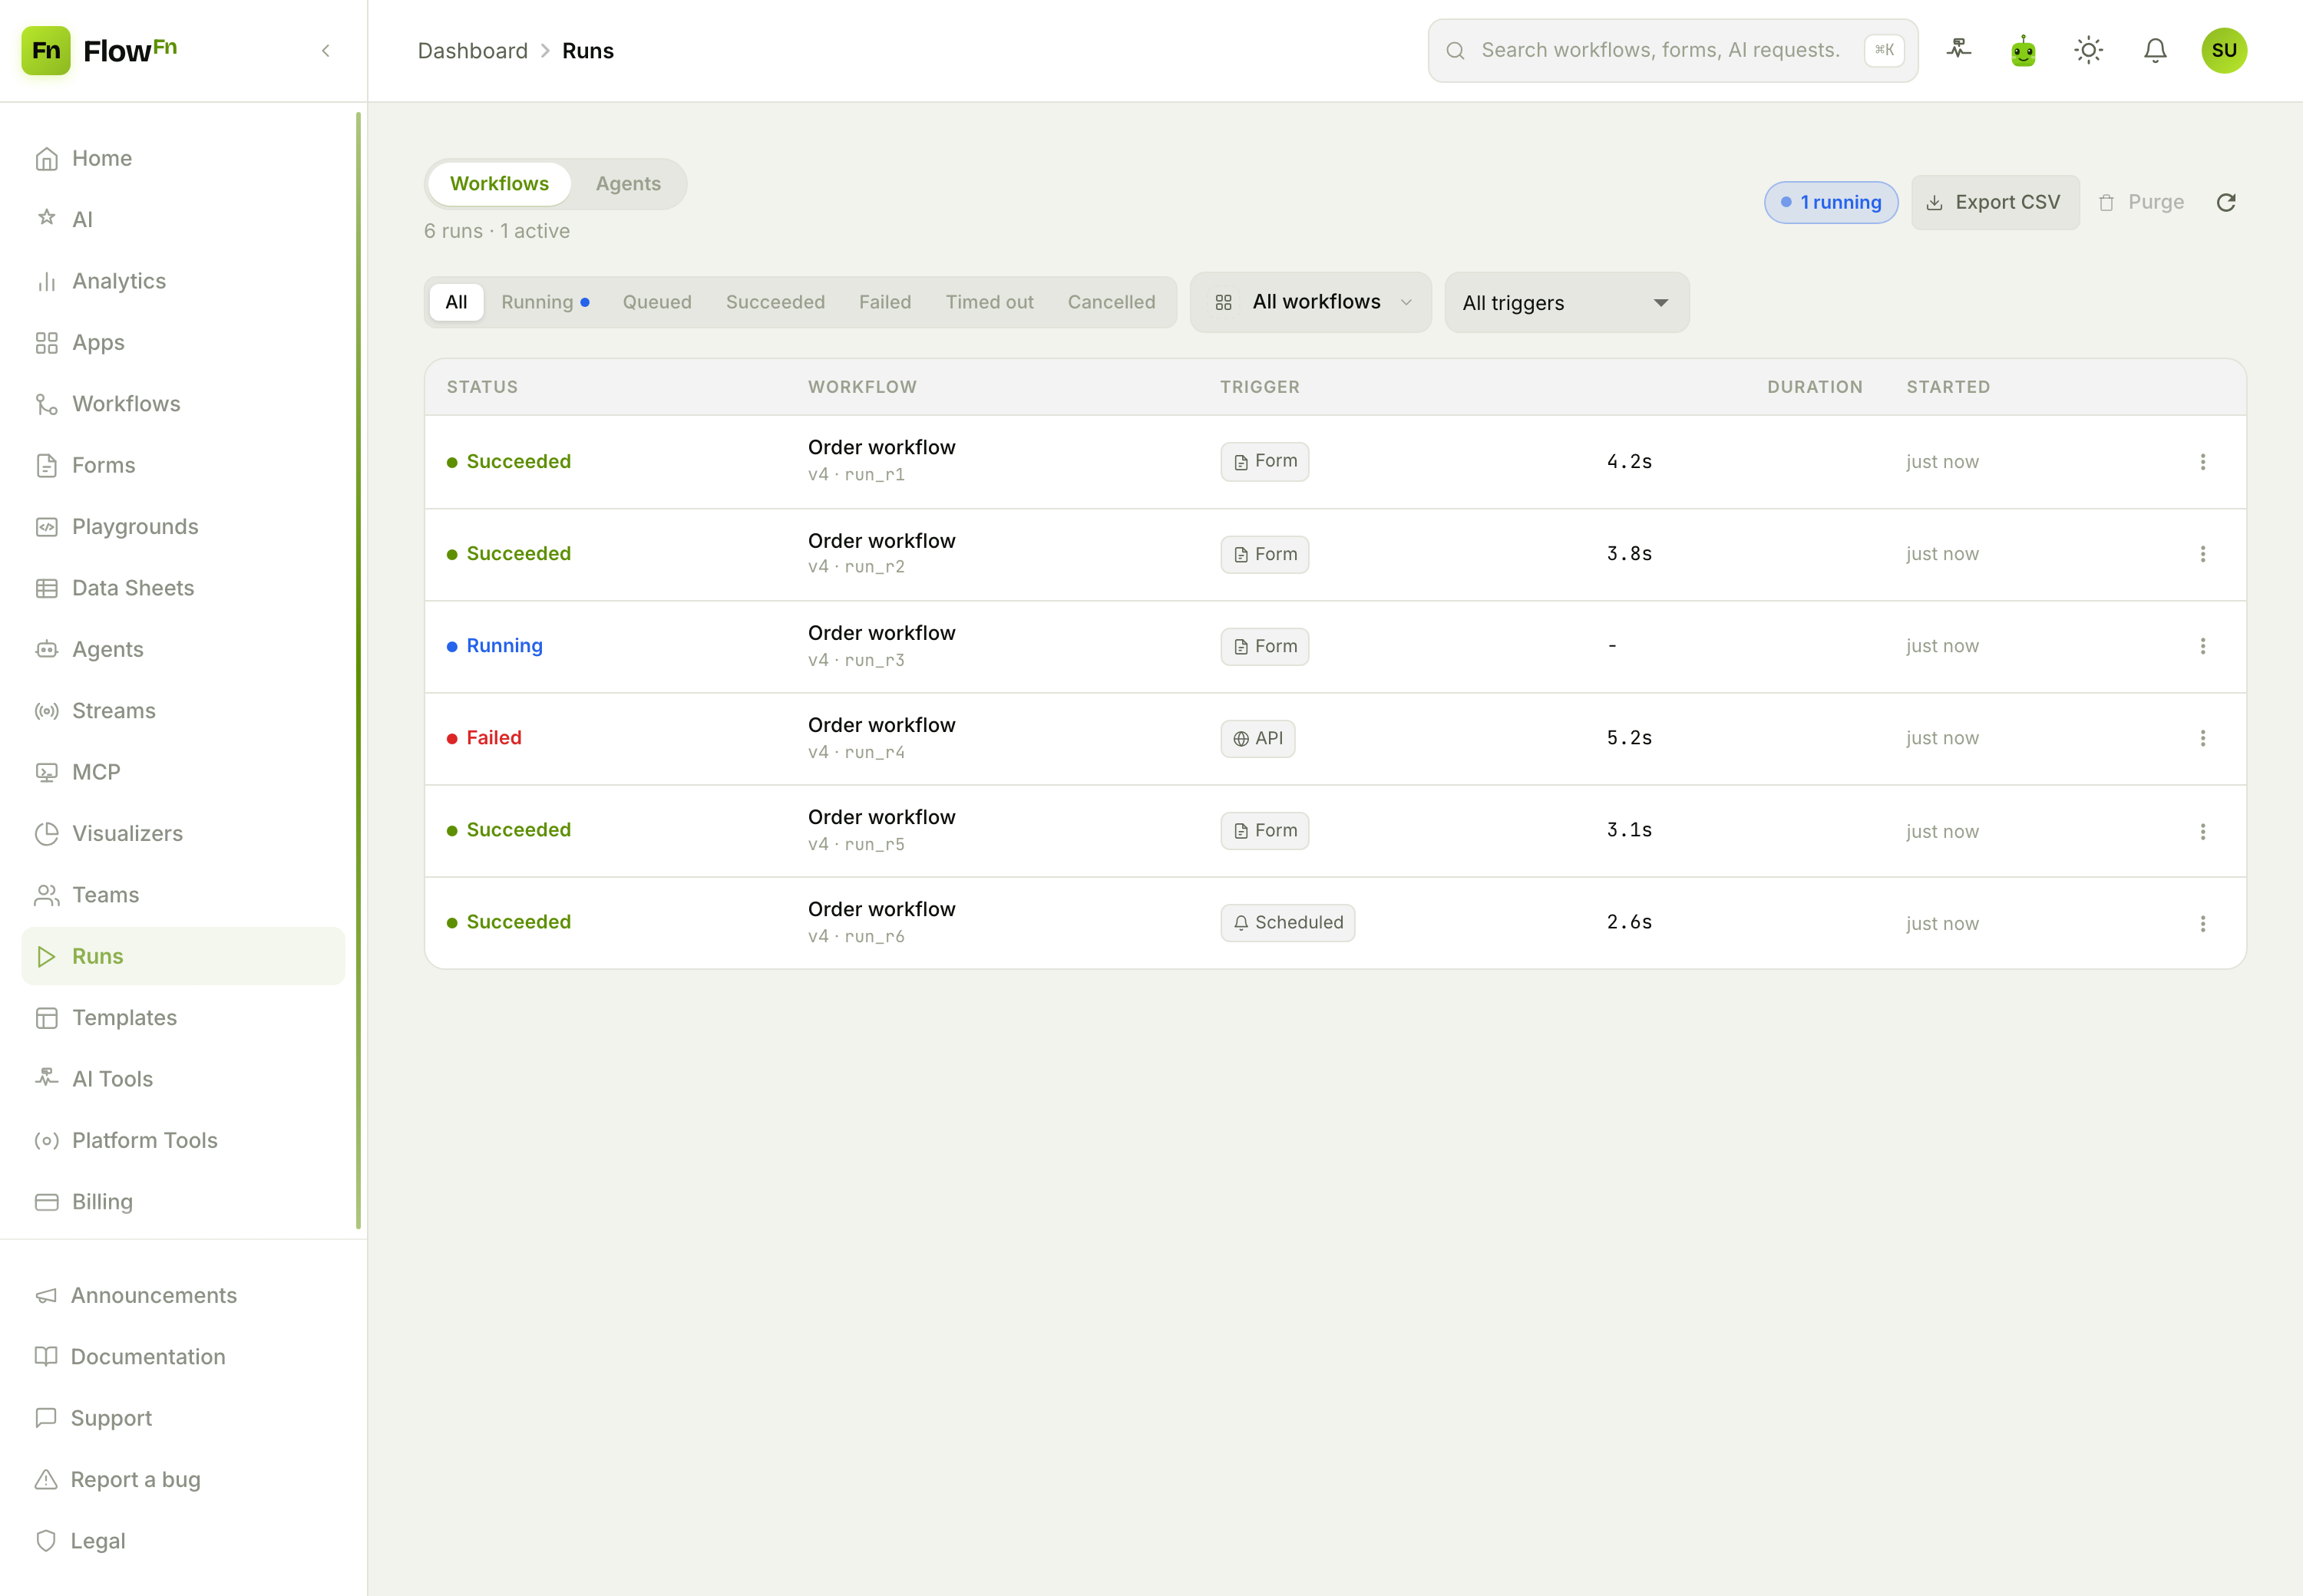Open Announcements
Image resolution: width=2303 pixels, height=1596 pixels.
183,1295
